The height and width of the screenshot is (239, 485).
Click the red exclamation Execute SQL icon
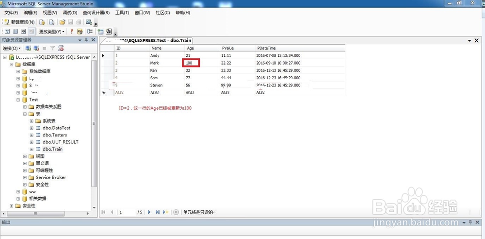[x=72, y=31]
